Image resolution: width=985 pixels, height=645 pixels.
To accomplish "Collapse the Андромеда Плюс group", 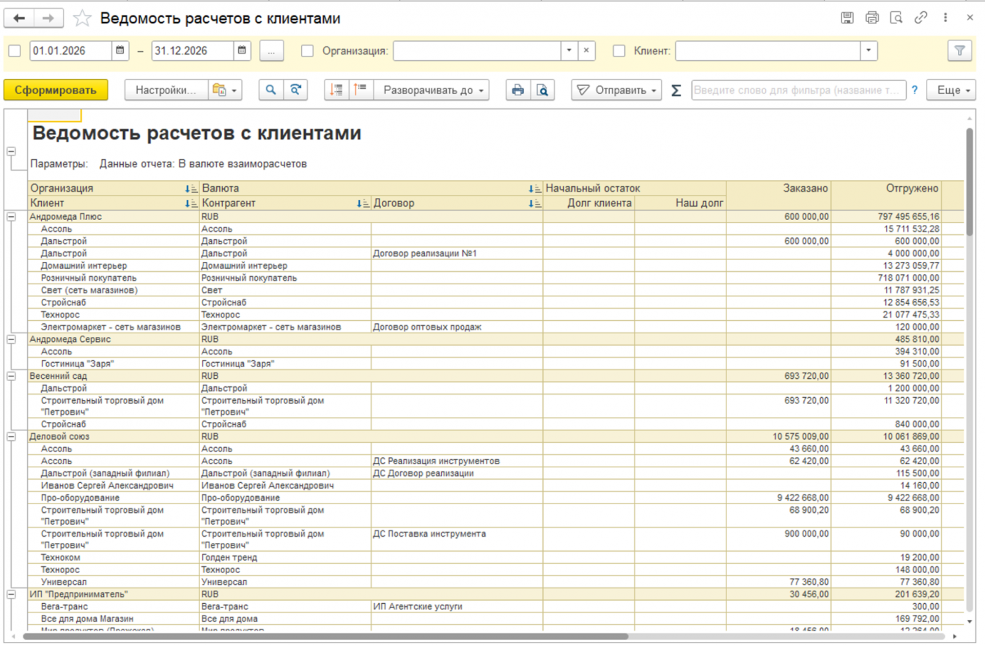I will click(x=11, y=216).
